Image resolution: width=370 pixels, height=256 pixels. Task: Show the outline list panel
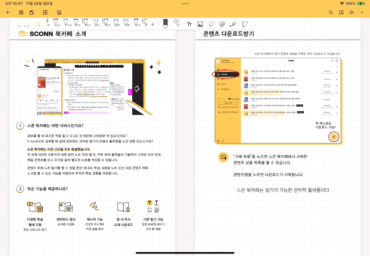coord(352,13)
